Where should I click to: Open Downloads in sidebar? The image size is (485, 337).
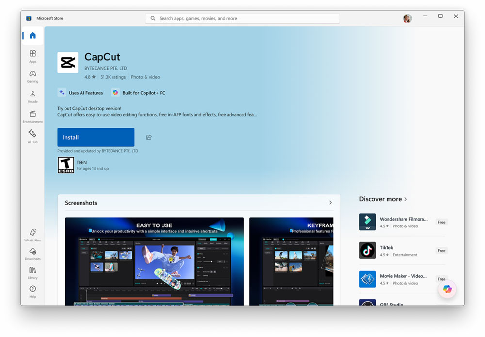(32, 254)
